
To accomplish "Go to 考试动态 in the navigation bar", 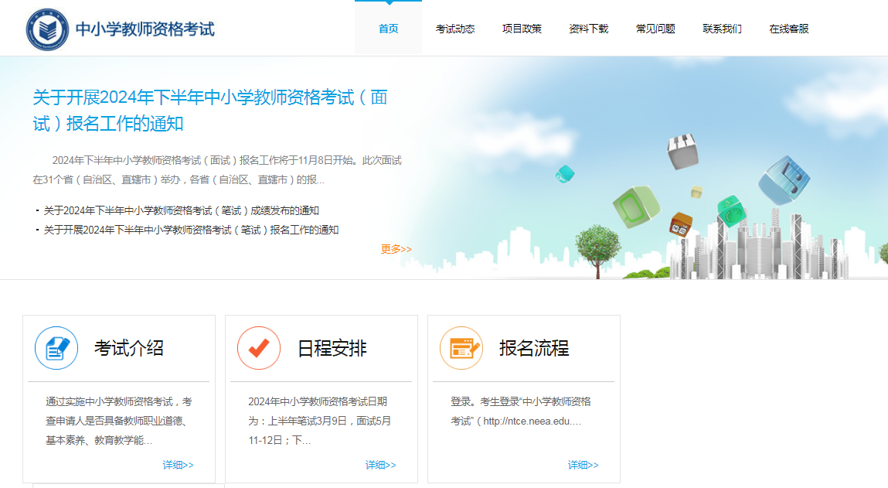I will tap(455, 29).
